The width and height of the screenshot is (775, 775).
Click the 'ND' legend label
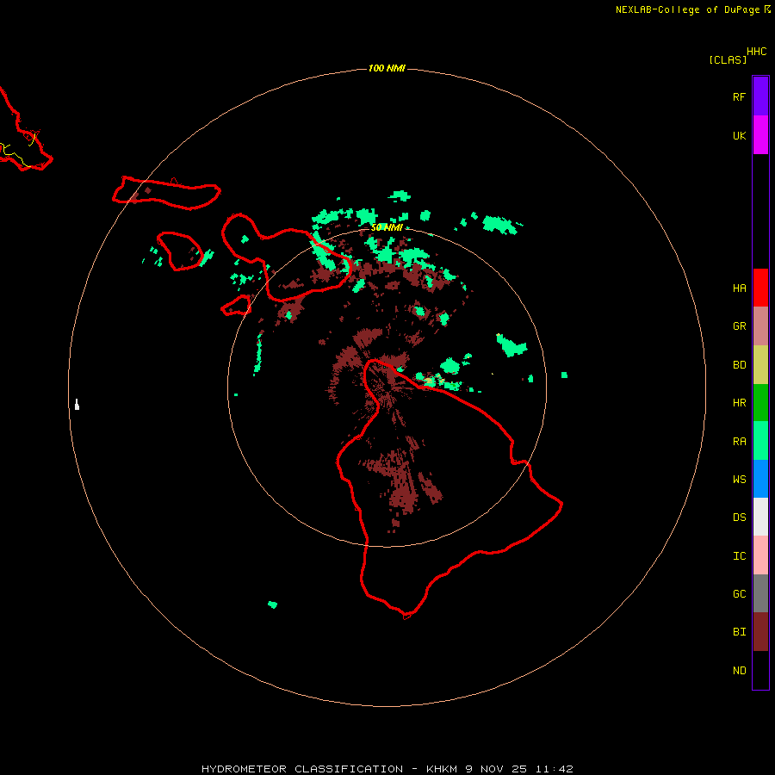coord(739,671)
